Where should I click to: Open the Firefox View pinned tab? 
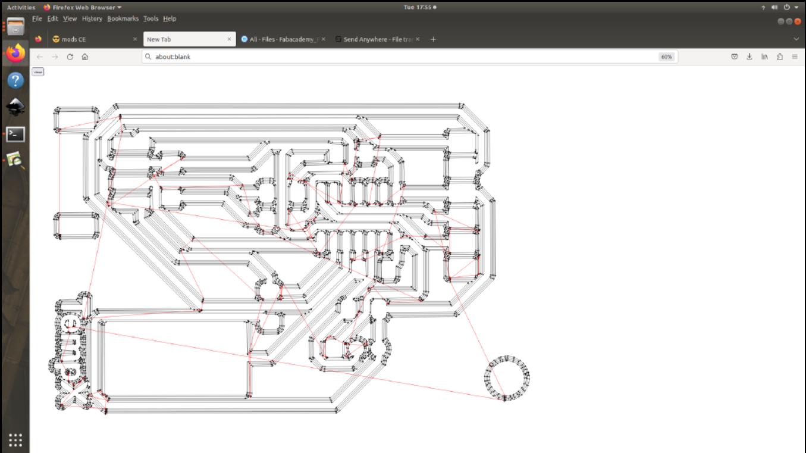(39, 39)
